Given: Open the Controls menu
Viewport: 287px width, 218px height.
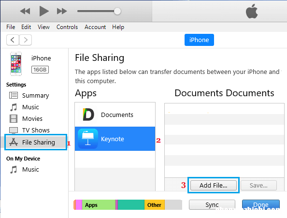Looking at the screenshot, I should (67, 27).
